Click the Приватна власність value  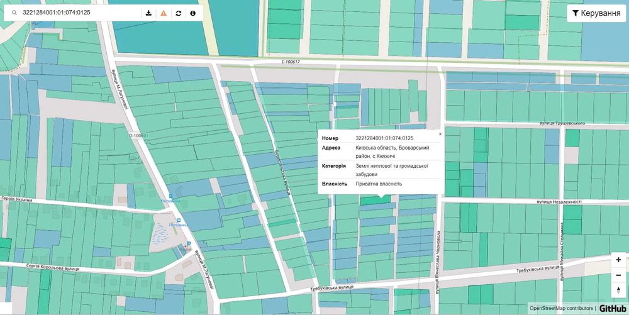(x=379, y=184)
